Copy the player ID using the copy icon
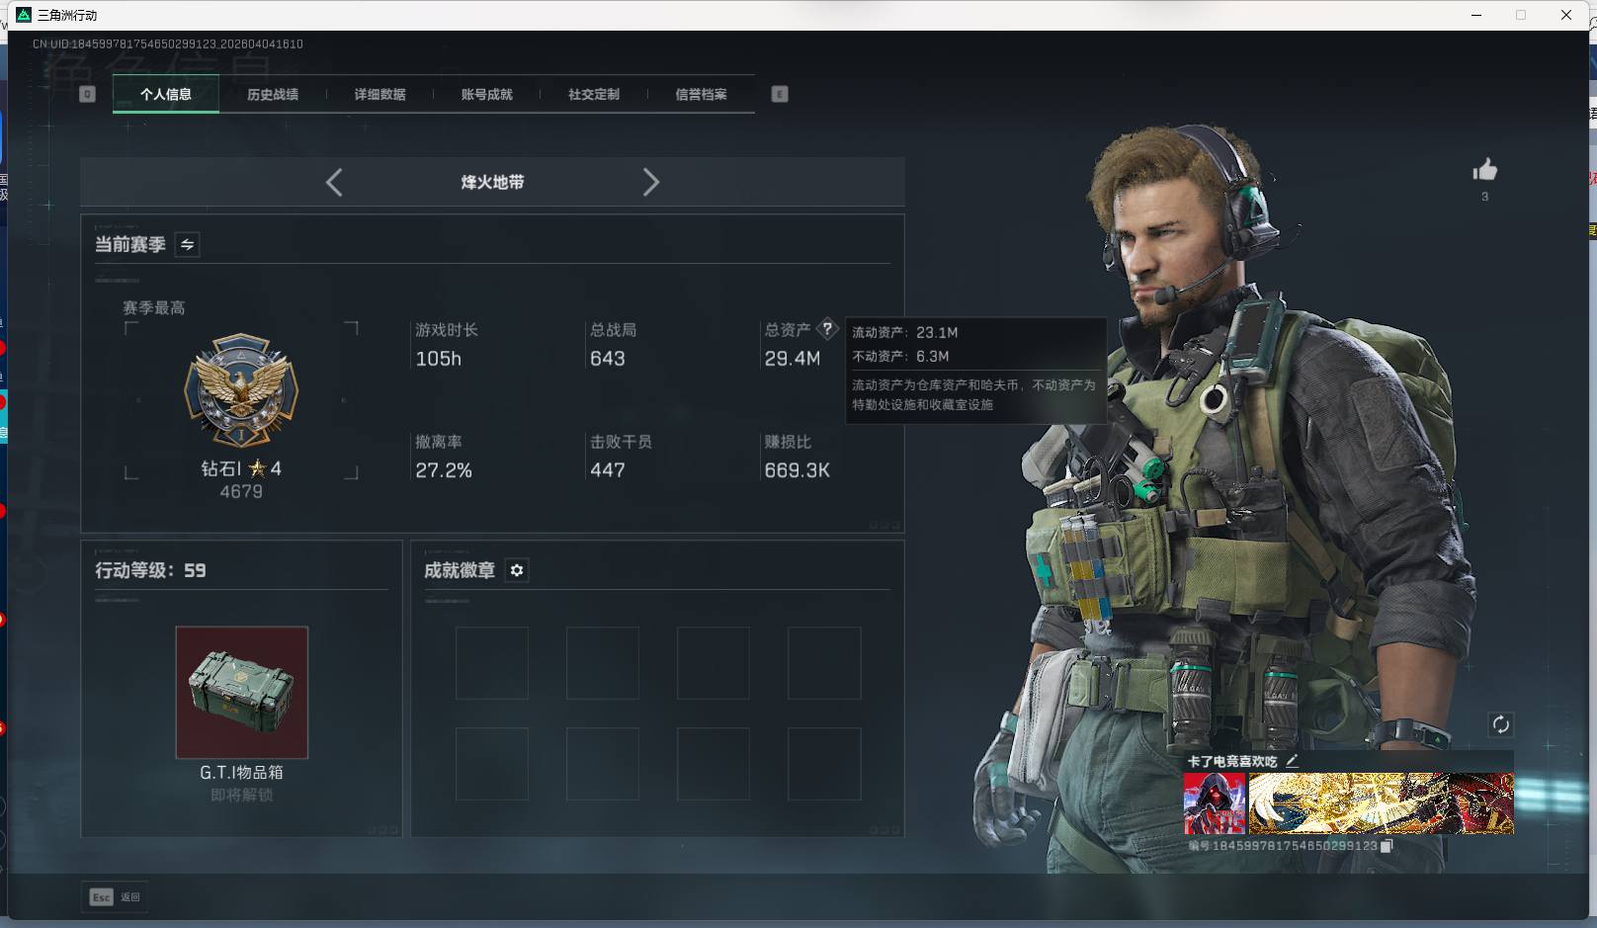The image size is (1597, 928). coord(1384,846)
